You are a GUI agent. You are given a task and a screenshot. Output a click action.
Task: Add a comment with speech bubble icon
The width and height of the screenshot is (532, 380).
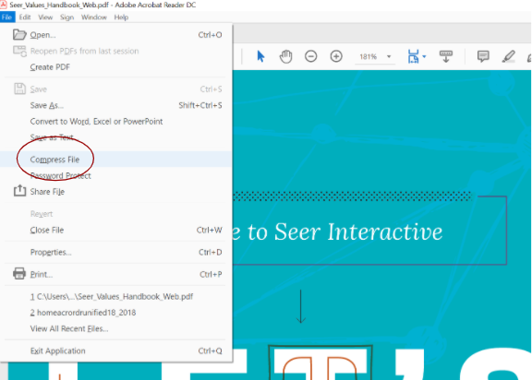(483, 56)
